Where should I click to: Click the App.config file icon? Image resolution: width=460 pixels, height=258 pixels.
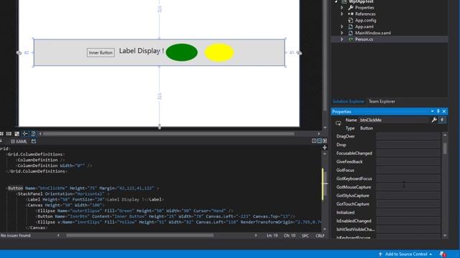point(350,20)
